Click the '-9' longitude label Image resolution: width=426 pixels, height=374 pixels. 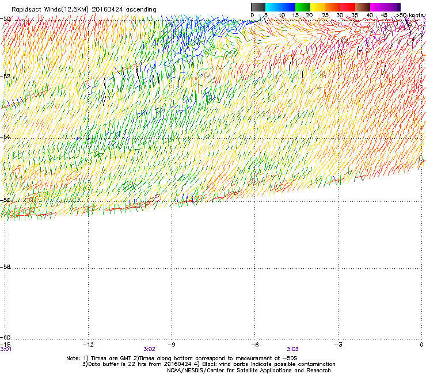(172, 345)
